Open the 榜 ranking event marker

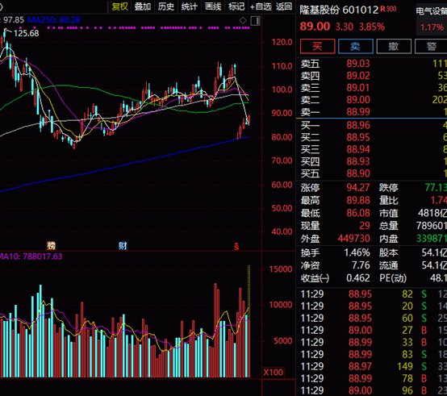[x=51, y=245]
